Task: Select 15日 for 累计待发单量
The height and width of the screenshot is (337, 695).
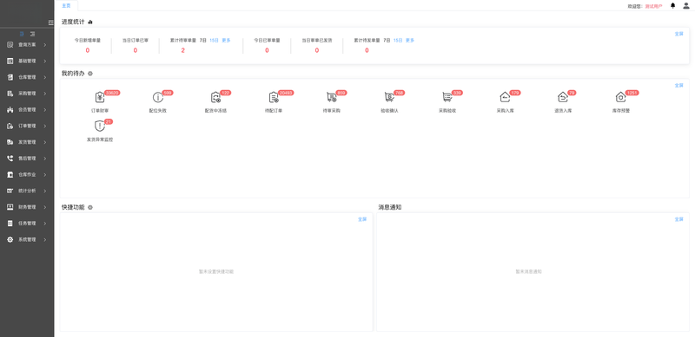Action: [x=398, y=40]
